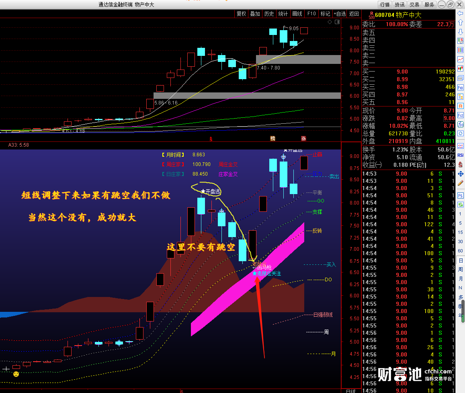Open the multi-window layout icon
The width and height of the screenshot is (465, 393).
click(x=460, y=78)
